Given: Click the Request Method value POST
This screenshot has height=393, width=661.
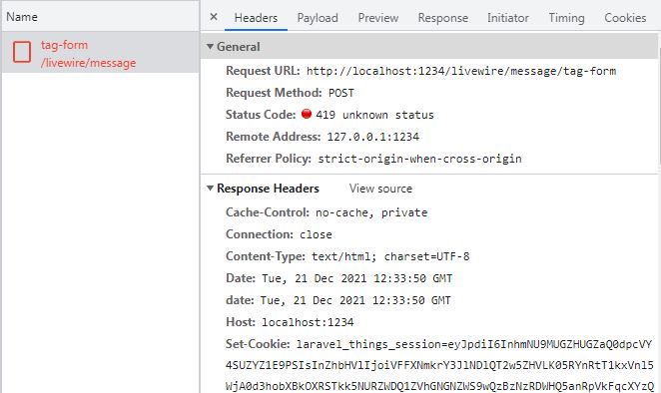Looking at the screenshot, I should (x=341, y=93).
